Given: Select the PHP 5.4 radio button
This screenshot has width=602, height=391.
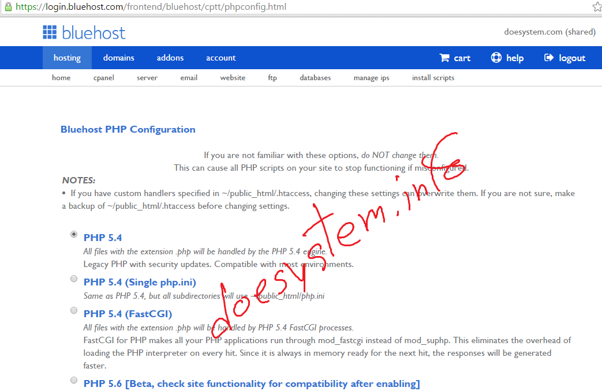Looking at the screenshot, I should (x=74, y=234).
